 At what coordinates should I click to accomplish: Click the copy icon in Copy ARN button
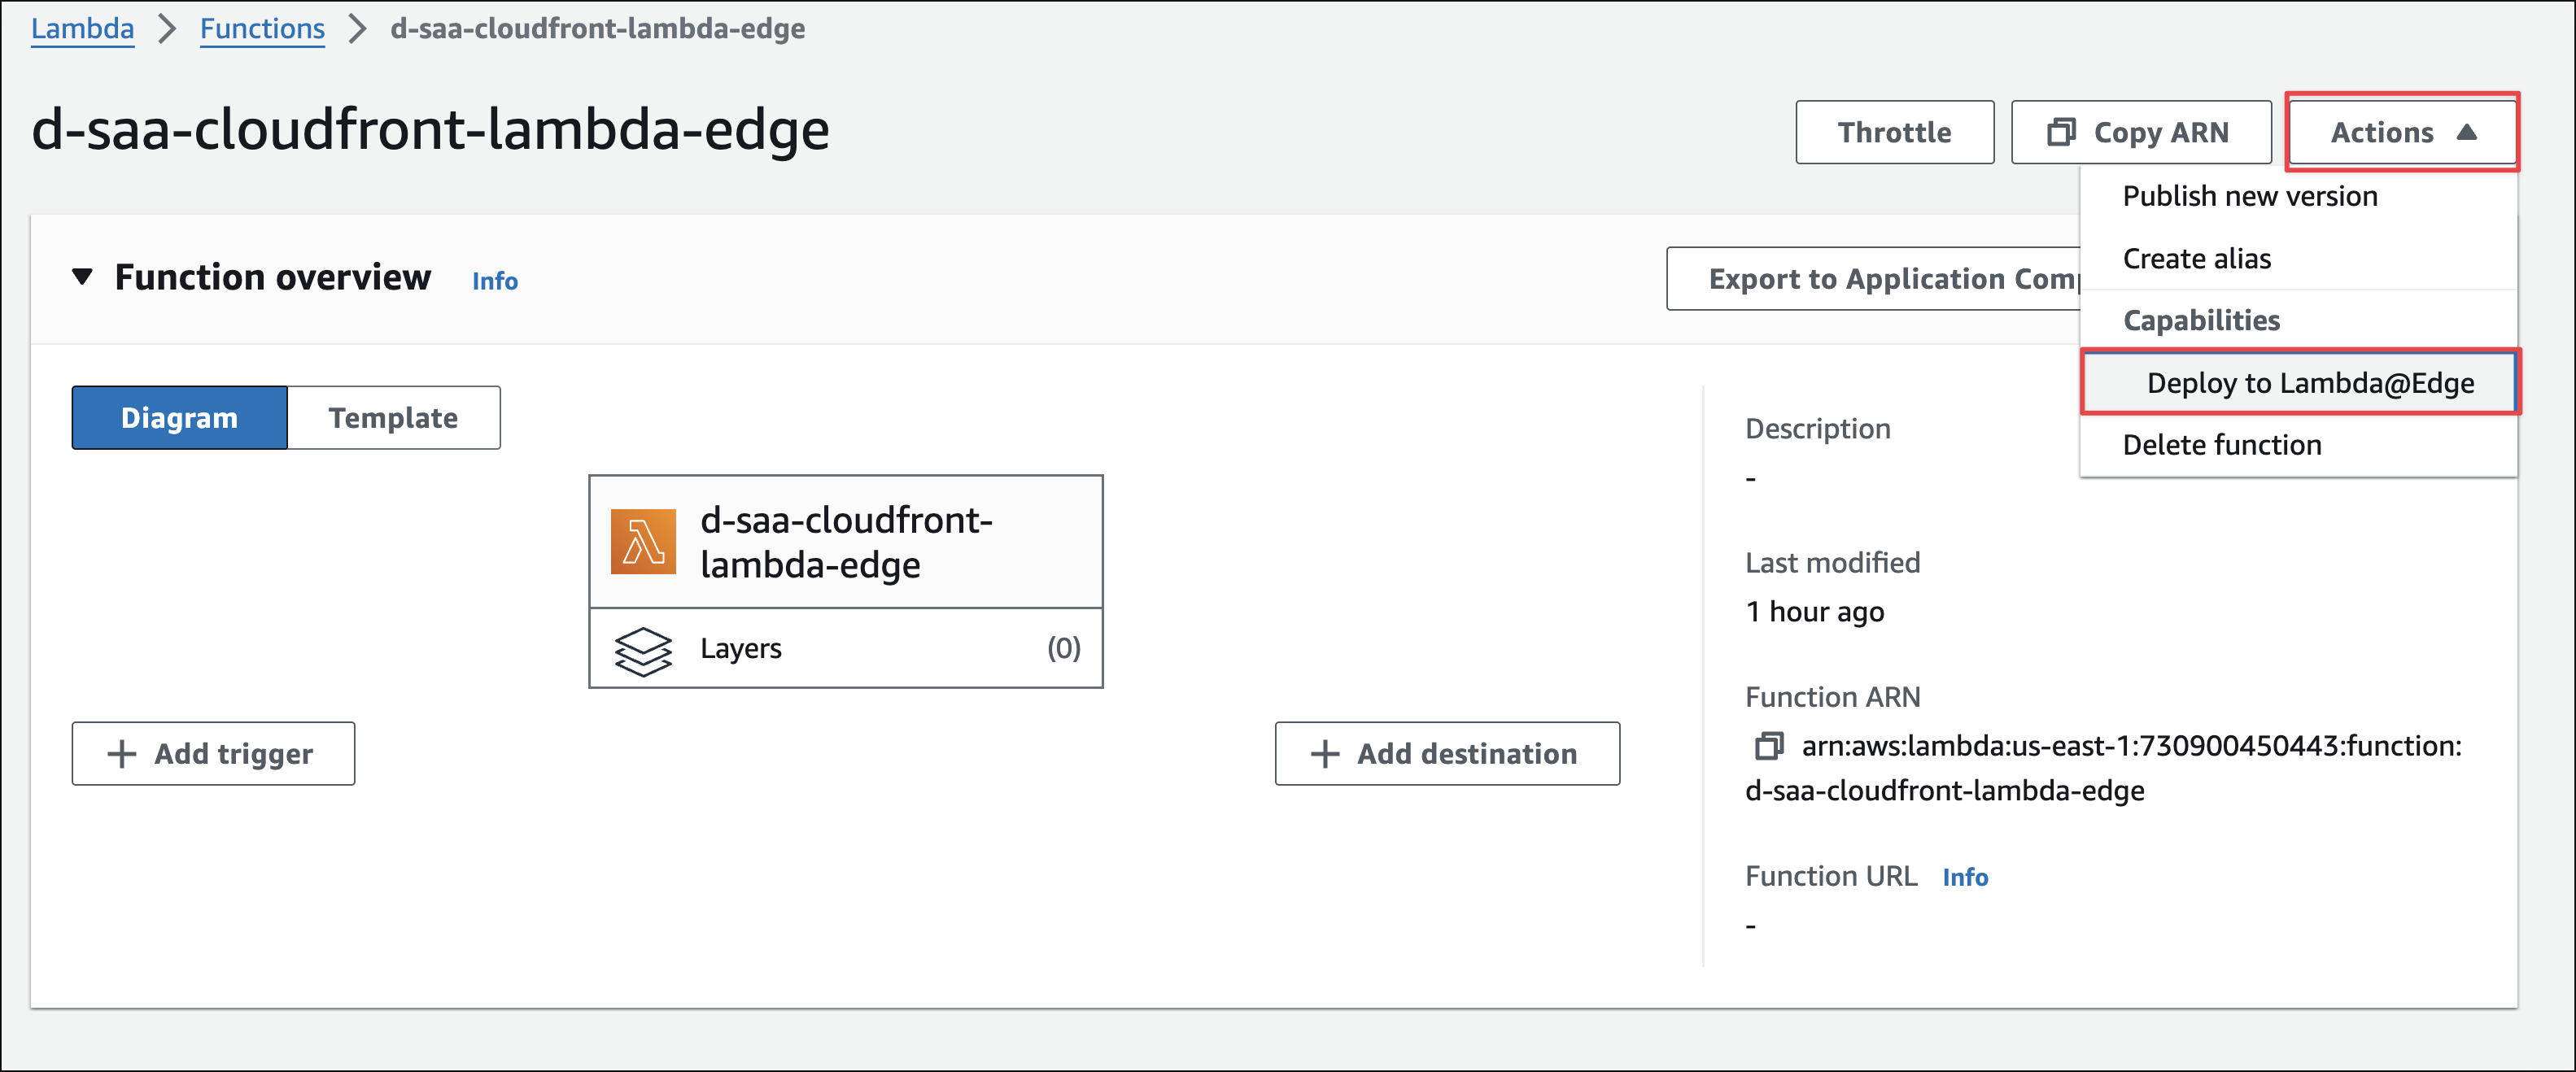click(2061, 132)
